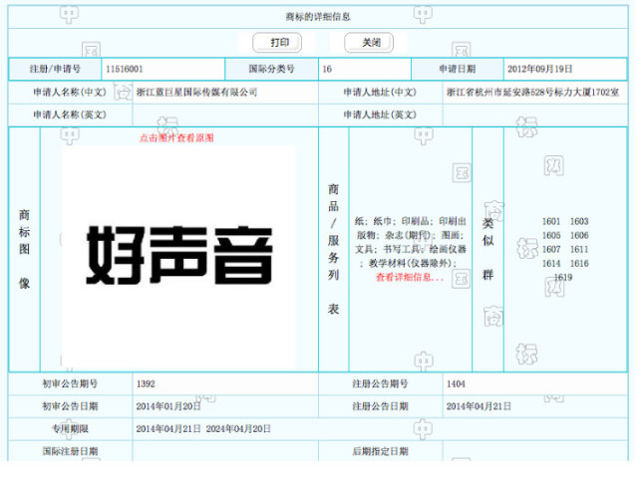
Task: Click the 注册/申请号 label cell
Action: (55, 69)
